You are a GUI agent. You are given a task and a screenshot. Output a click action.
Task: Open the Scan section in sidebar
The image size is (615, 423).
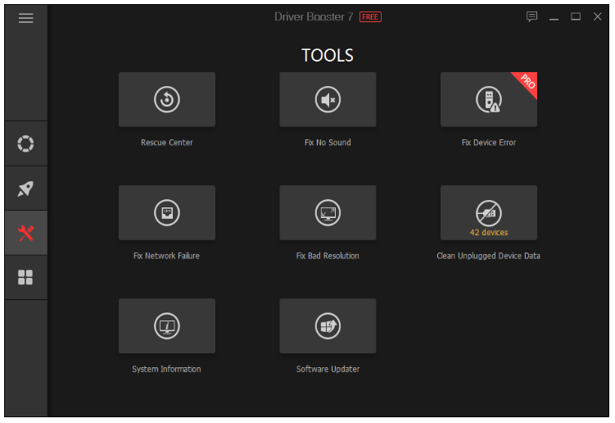click(26, 143)
